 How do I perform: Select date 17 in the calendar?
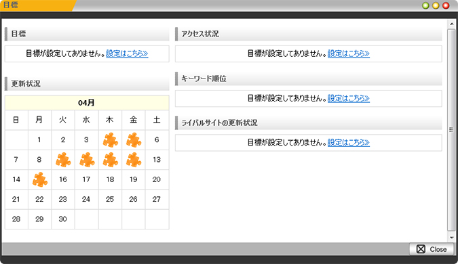86,179
